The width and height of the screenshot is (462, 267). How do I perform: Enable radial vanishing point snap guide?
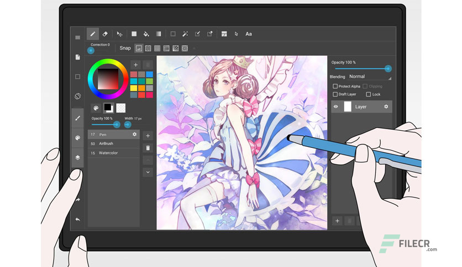coord(176,48)
